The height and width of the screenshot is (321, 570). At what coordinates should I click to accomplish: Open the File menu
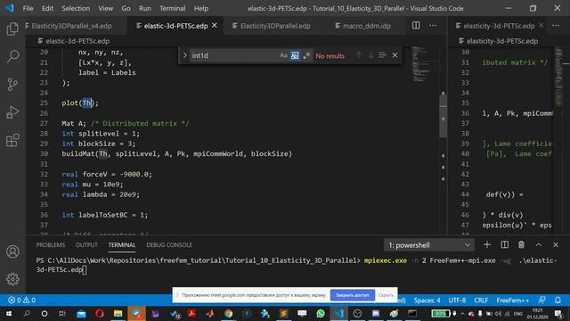pos(28,8)
